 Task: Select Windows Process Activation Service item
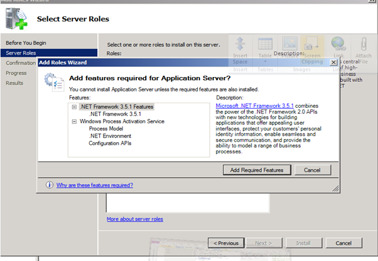click(x=122, y=121)
